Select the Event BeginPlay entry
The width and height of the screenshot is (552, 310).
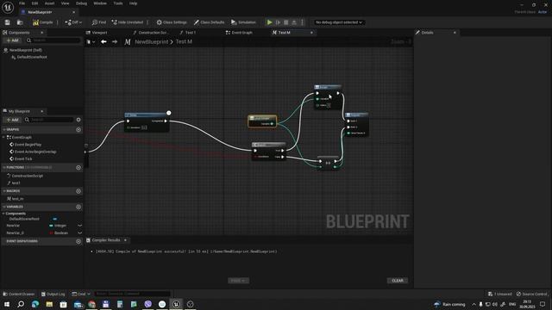point(25,145)
